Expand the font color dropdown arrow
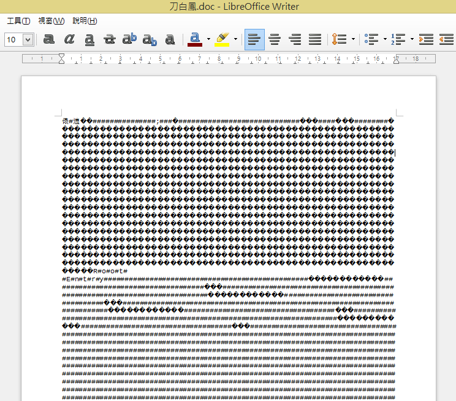Viewport: 456px width, 401px height. pyautogui.click(x=208, y=39)
